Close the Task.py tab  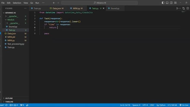click(104, 8)
